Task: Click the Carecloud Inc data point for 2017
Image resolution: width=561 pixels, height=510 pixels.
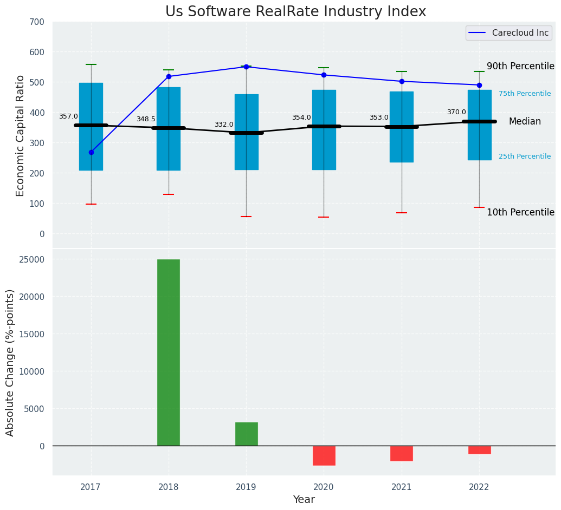Action: (x=91, y=152)
